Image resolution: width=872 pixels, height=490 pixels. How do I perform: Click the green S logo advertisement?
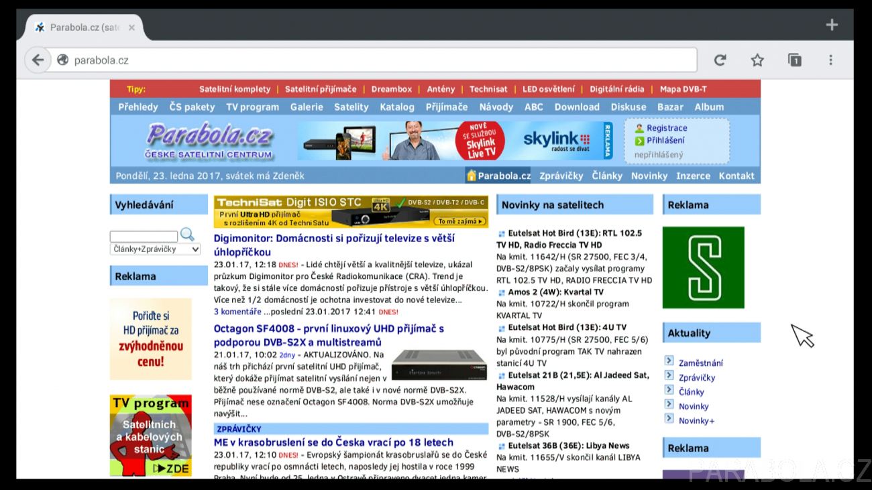pyautogui.click(x=703, y=267)
